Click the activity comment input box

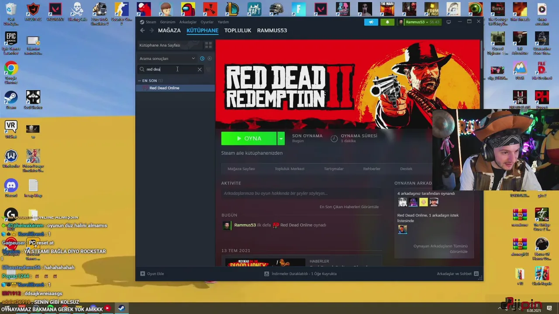300,193
